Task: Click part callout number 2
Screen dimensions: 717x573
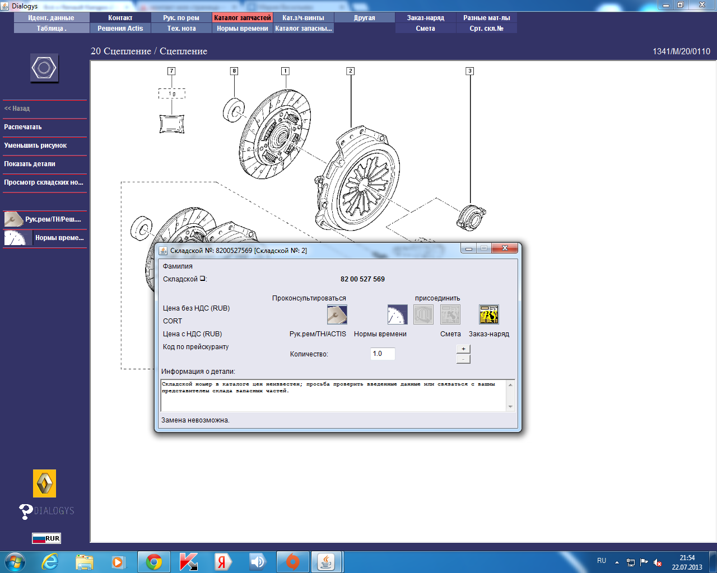Action: click(x=350, y=71)
